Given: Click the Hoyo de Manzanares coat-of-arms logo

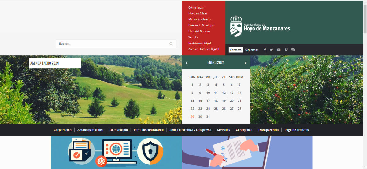Looking at the screenshot, I should (236, 26).
